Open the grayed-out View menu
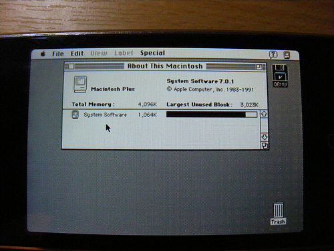Image resolution: width=334 pixels, height=251 pixels. pyautogui.click(x=99, y=54)
